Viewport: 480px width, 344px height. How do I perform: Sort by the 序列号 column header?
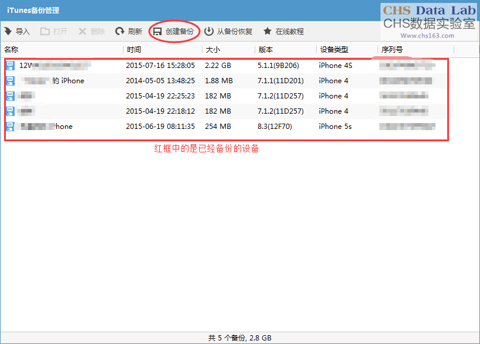[392, 49]
